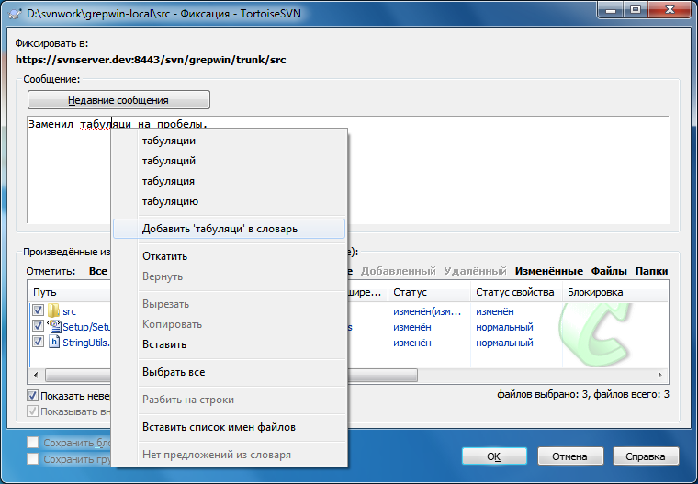
Task: Sort by 'Путь' column header
Action: 69,293
